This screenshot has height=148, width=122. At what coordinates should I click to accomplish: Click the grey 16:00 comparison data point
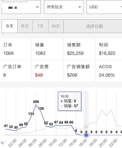click(x=86, y=127)
